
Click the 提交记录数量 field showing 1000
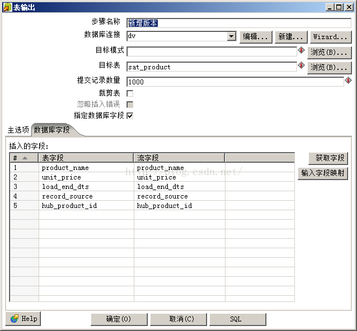[235, 82]
